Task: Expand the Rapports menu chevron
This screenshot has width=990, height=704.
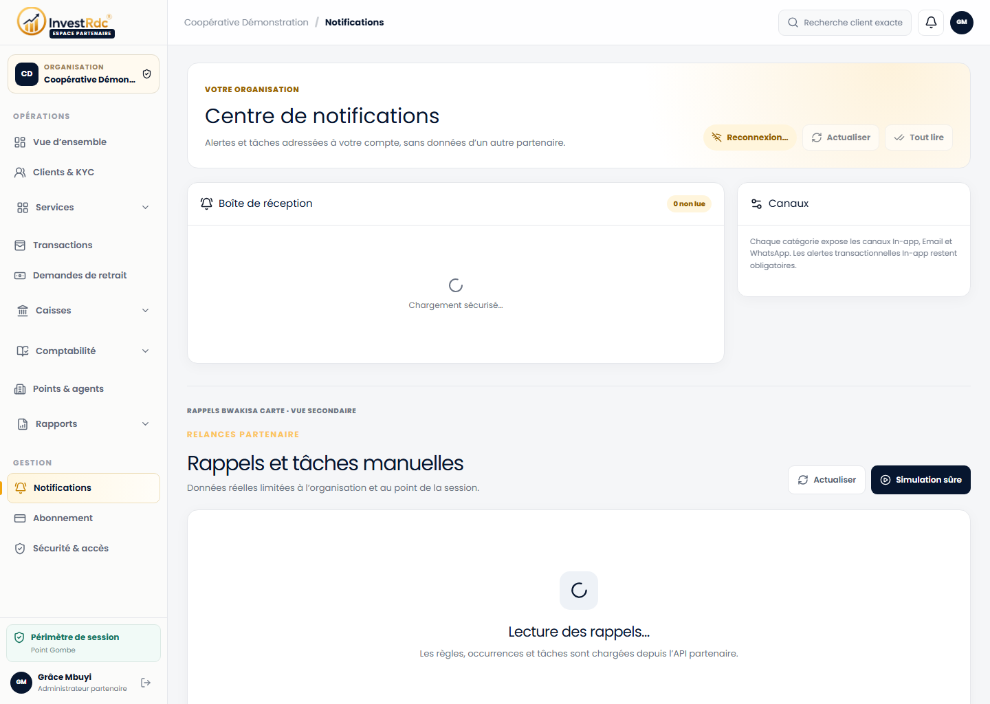Action: click(145, 424)
